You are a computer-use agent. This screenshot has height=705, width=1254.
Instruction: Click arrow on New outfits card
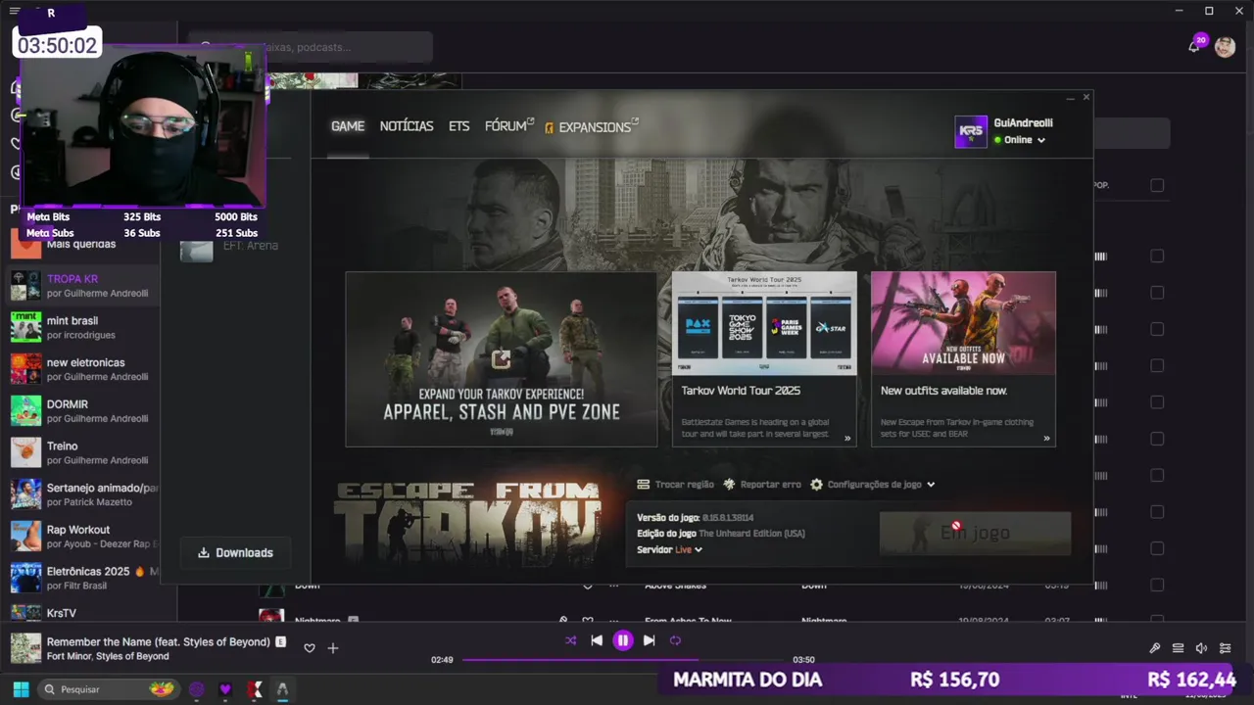coord(1046,439)
